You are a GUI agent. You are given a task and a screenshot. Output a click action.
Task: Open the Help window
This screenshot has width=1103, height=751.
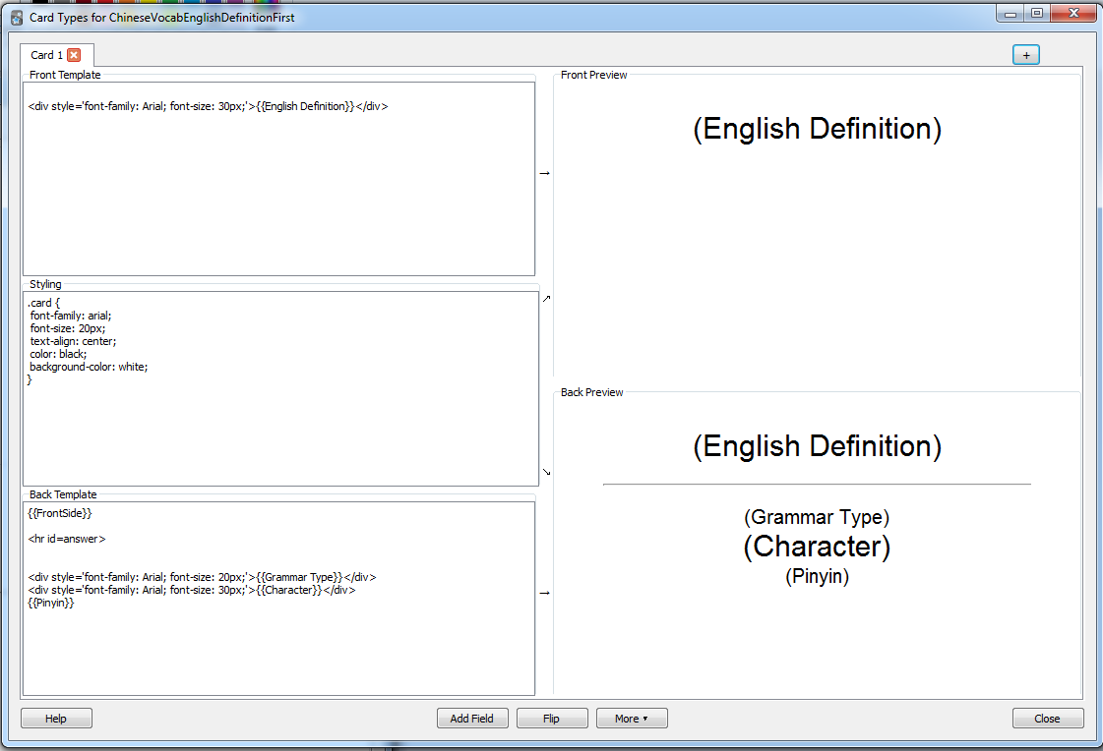(x=56, y=718)
